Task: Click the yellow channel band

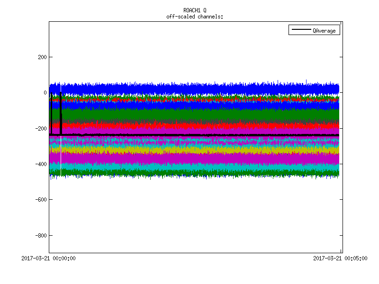Action: 189,149
